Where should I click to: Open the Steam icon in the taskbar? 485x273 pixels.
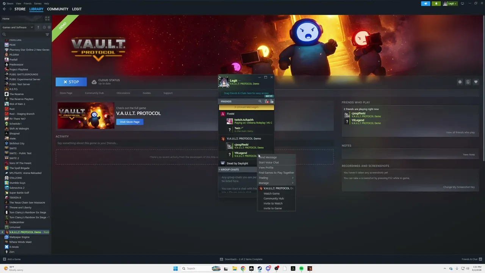coord(260,268)
